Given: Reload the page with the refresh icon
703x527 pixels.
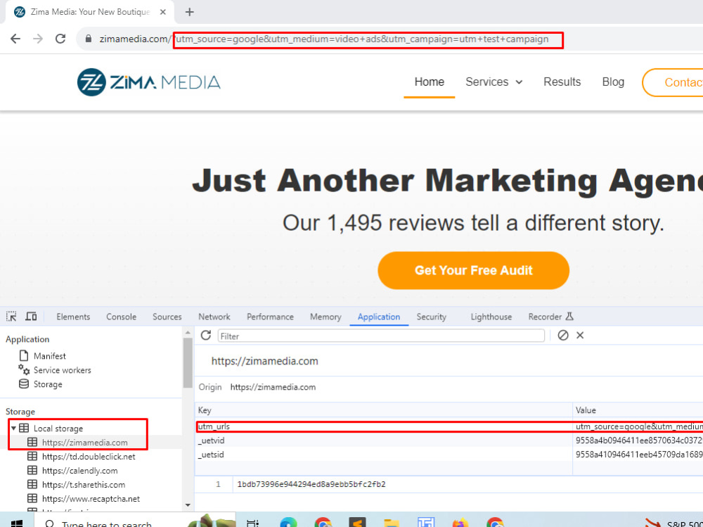Looking at the screenshot, I should [x=60, y=39].
